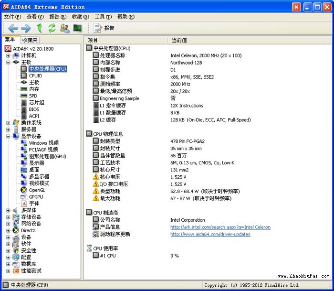The height and width of the screenshot is (291, 334).
Task: Select Windows 视频 tree item
Action: [x=44, y=143]
